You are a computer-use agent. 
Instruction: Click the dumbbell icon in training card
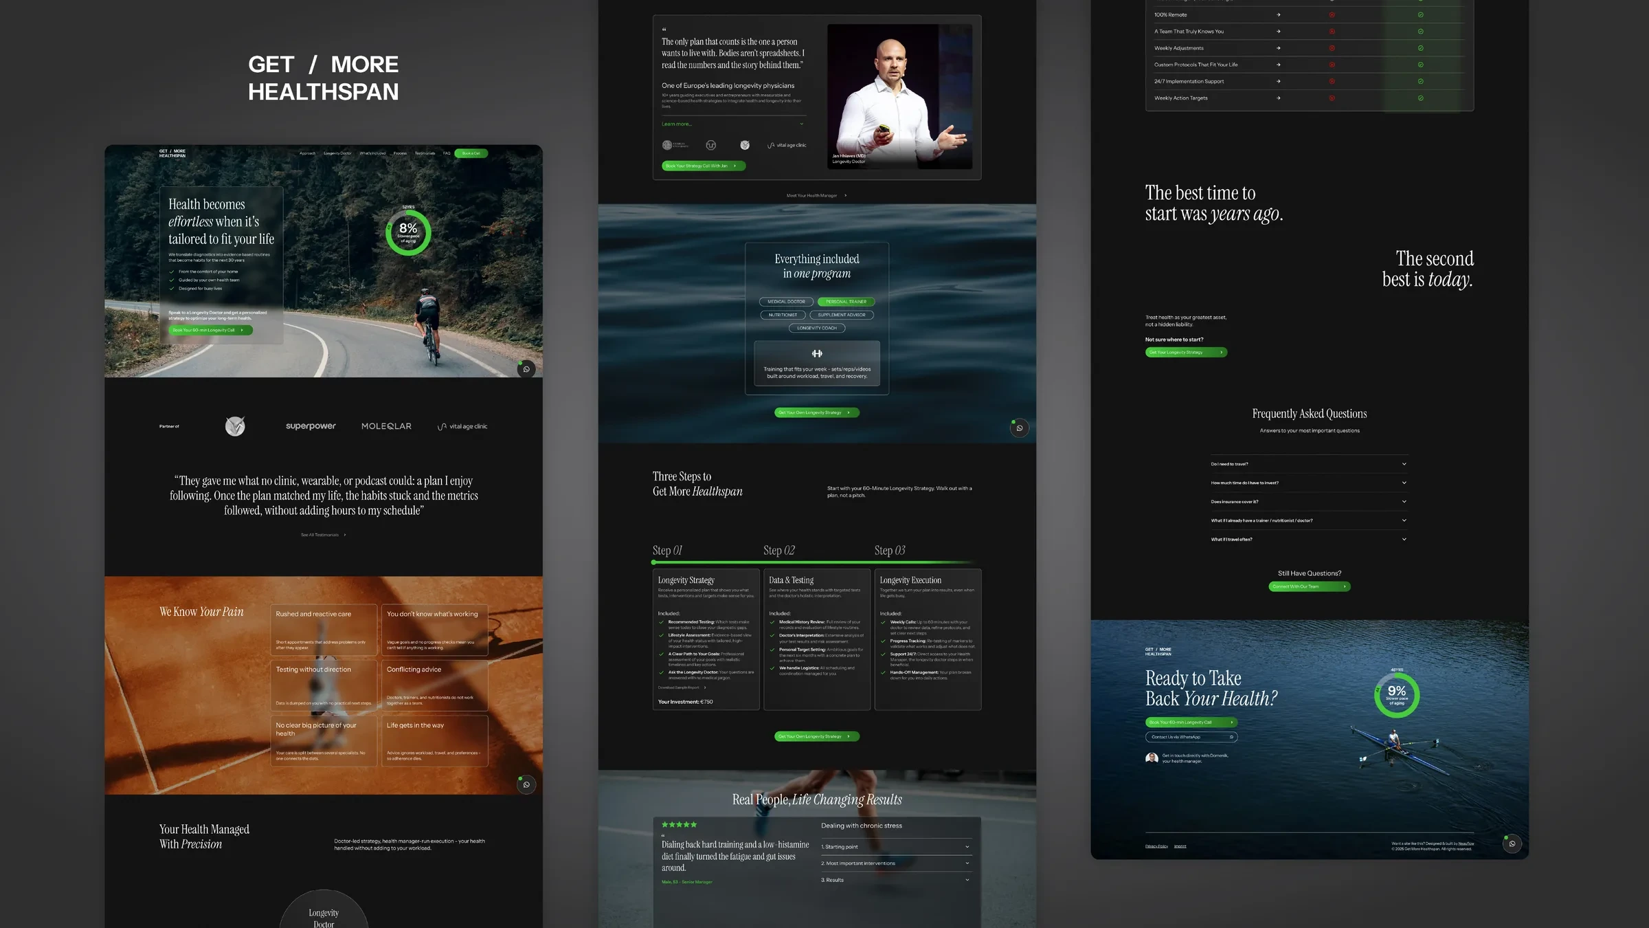[x=817, y=353]
